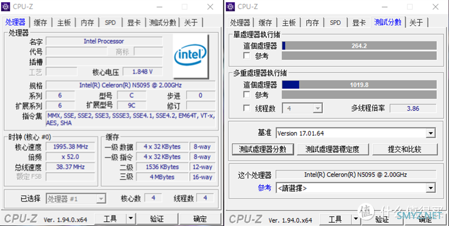Switch to 主板 tab in right window
449x226 pixels.
[x=289, y=23]
